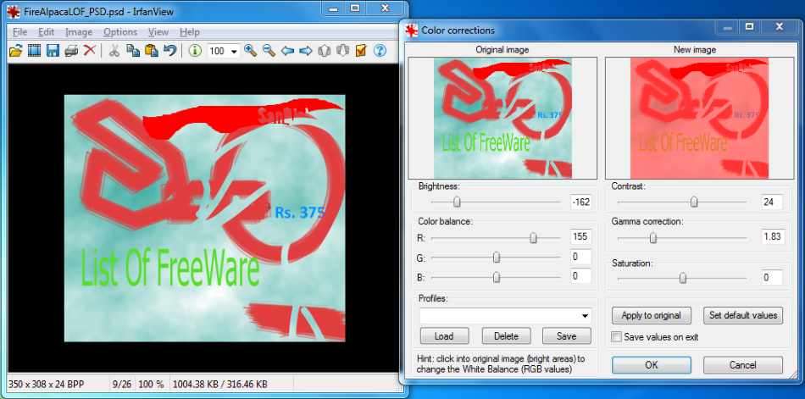Click the B color balance slider handle

tap(497, 277)
